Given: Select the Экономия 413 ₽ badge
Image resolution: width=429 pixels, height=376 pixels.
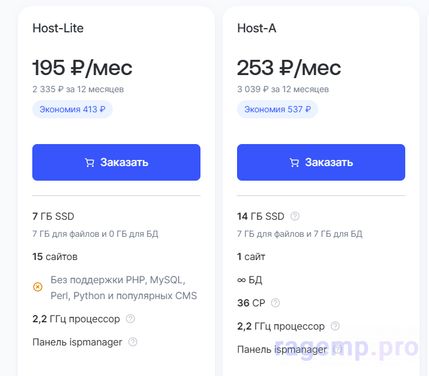Looking at the screenshot, I should pyautogui.click(x=73, y=109).
